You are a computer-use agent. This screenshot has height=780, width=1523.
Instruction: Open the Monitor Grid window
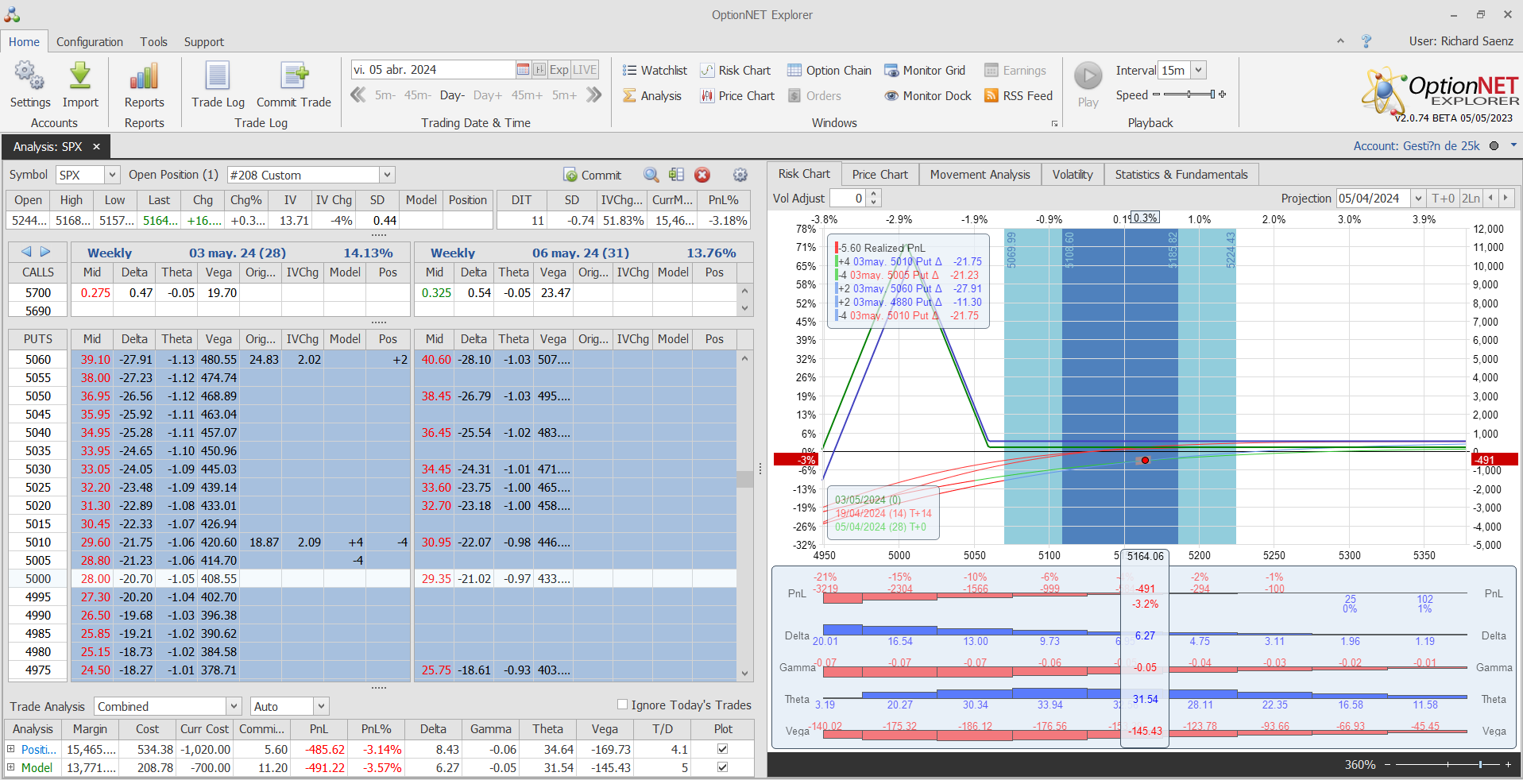coord(925,71)
